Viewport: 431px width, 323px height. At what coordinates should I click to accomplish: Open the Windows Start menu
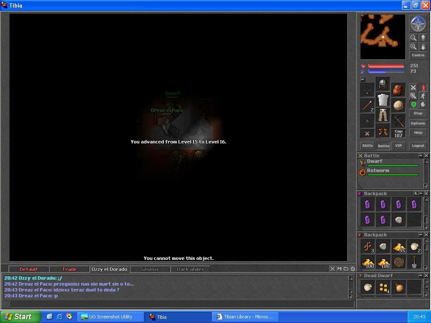(x=21, y=317)
